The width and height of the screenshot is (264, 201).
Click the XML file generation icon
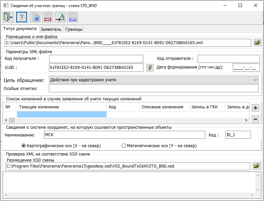click(48, 17)
